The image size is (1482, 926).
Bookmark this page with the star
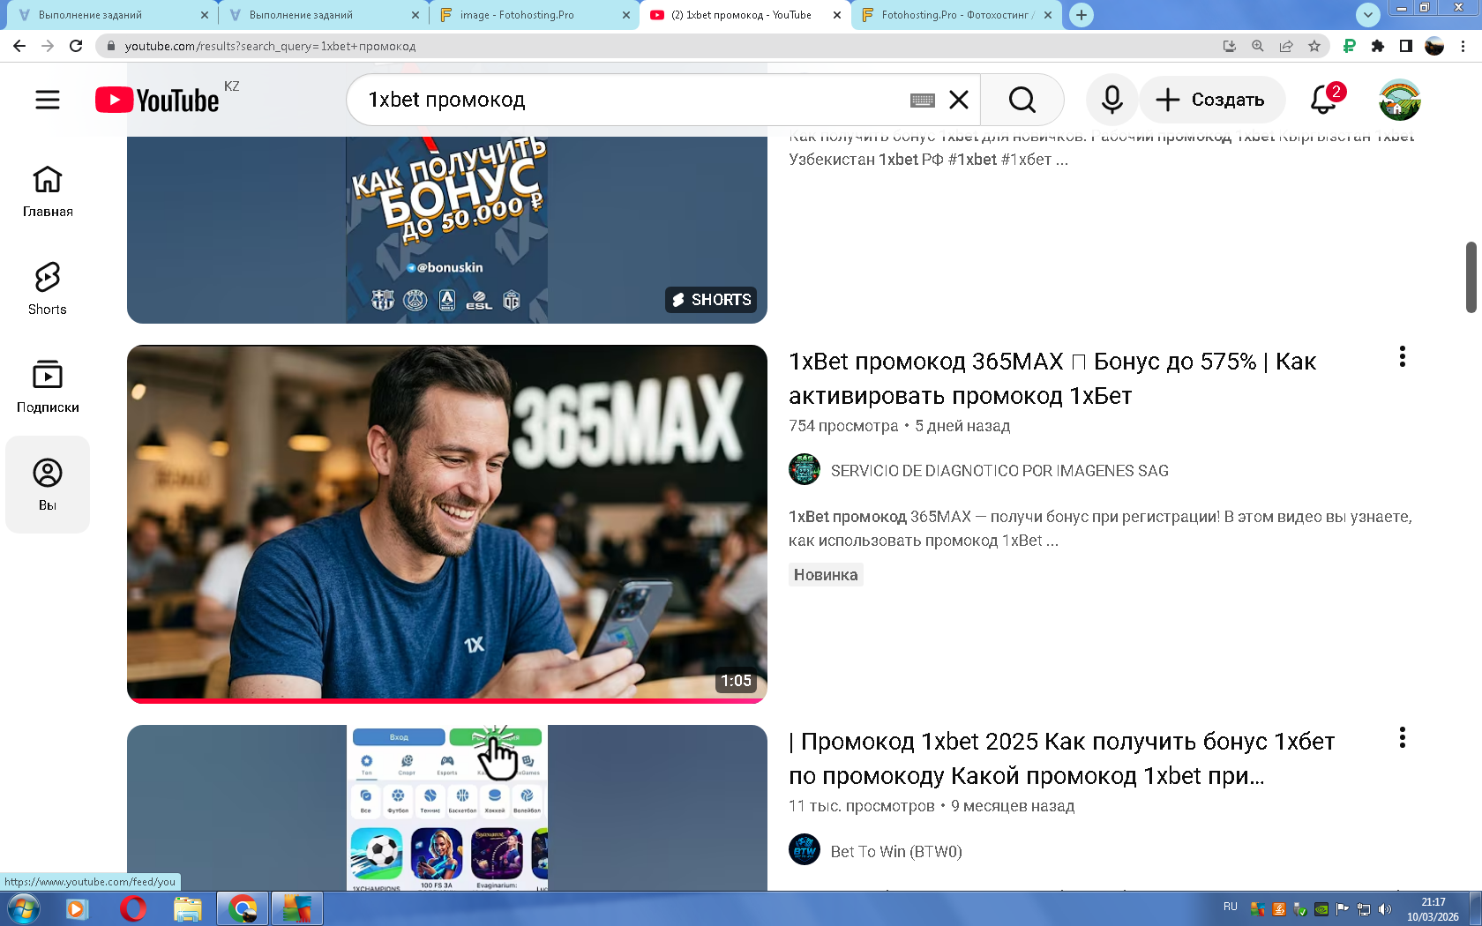tap(1314, 46)
